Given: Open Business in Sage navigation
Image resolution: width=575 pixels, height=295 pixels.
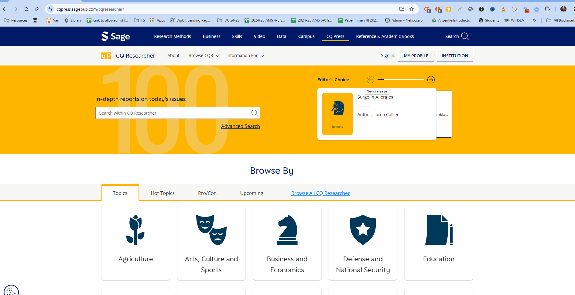Looking at the screenshot, I should (x=212, y=36).
